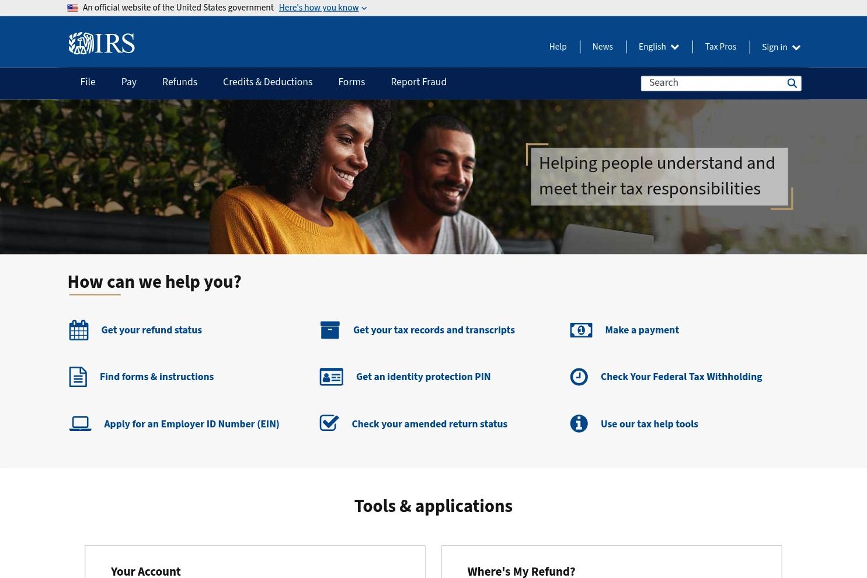Viewport: 867px width, 578px height.
Task: Click the search magnifier icon
Action: (792, 83)
